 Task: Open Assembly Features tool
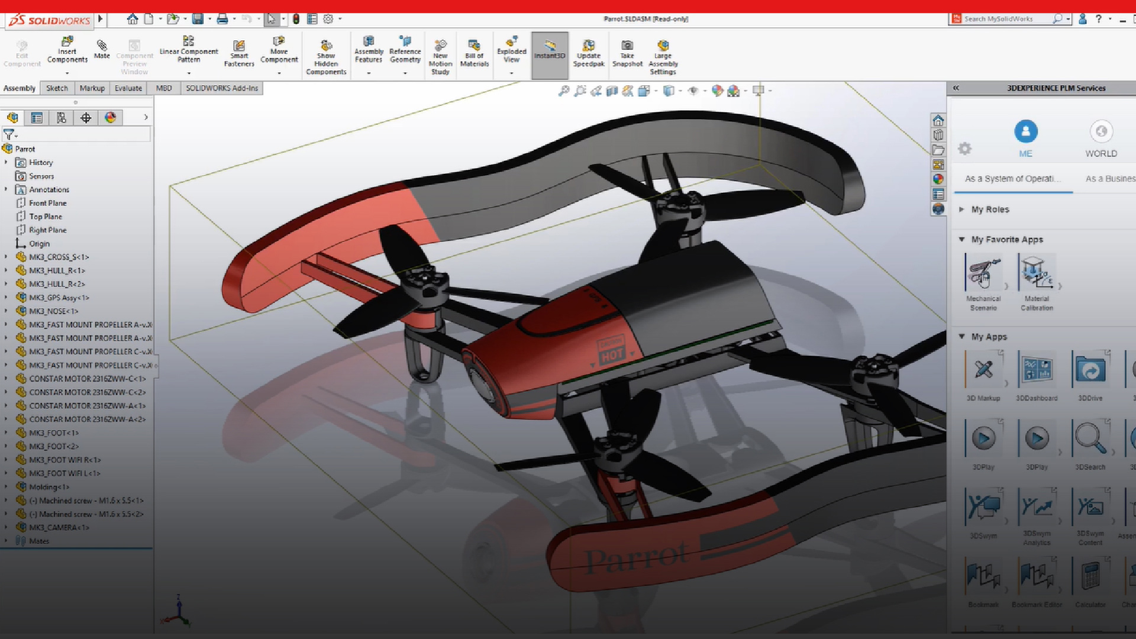coord(369,49)
